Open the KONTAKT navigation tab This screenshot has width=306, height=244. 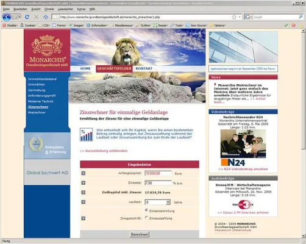click(x=144, y=68)
